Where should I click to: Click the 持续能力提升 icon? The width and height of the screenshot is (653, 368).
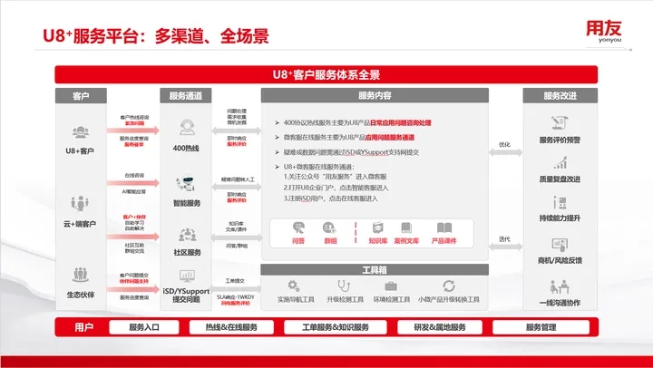560,203
